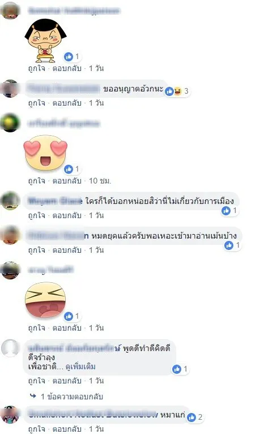Click the like icon on the หมดยุคแล้วครับ comment

pos(228,245)
